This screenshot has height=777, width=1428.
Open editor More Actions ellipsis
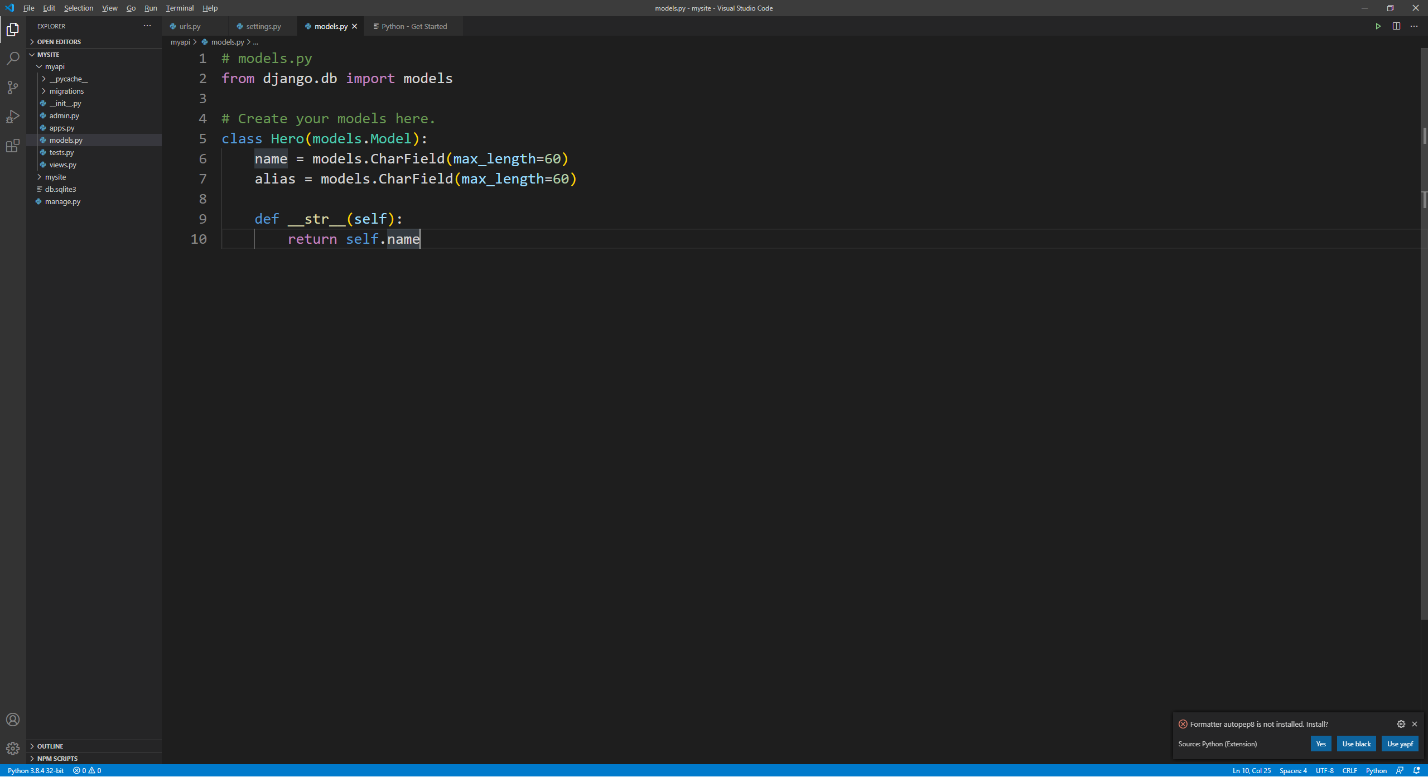[1414, 26]
